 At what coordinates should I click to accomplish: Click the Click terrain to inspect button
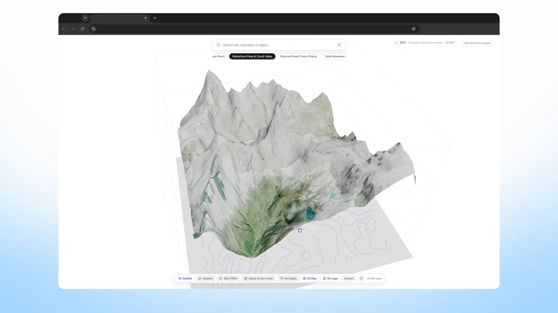[x=477, y=43]
